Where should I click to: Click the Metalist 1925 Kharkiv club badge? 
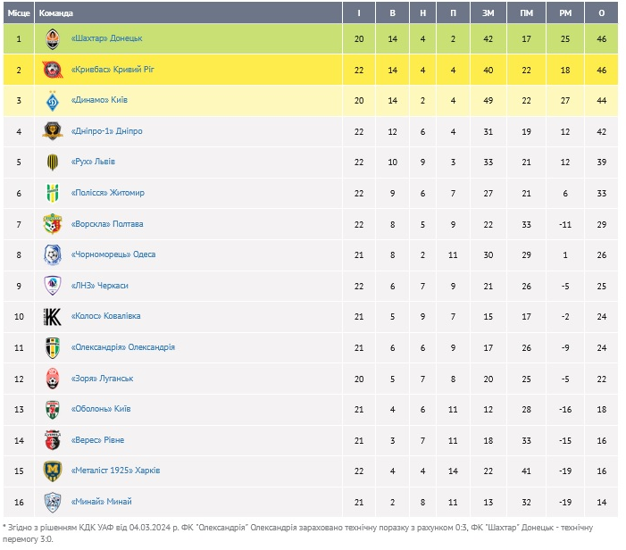pos(53,471)
